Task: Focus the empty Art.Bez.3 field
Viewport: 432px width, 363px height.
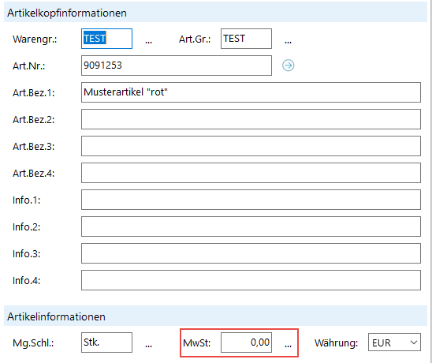Action: (251, 146)
